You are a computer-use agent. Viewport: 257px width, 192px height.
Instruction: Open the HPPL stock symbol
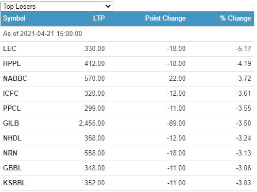coord(12,63)
